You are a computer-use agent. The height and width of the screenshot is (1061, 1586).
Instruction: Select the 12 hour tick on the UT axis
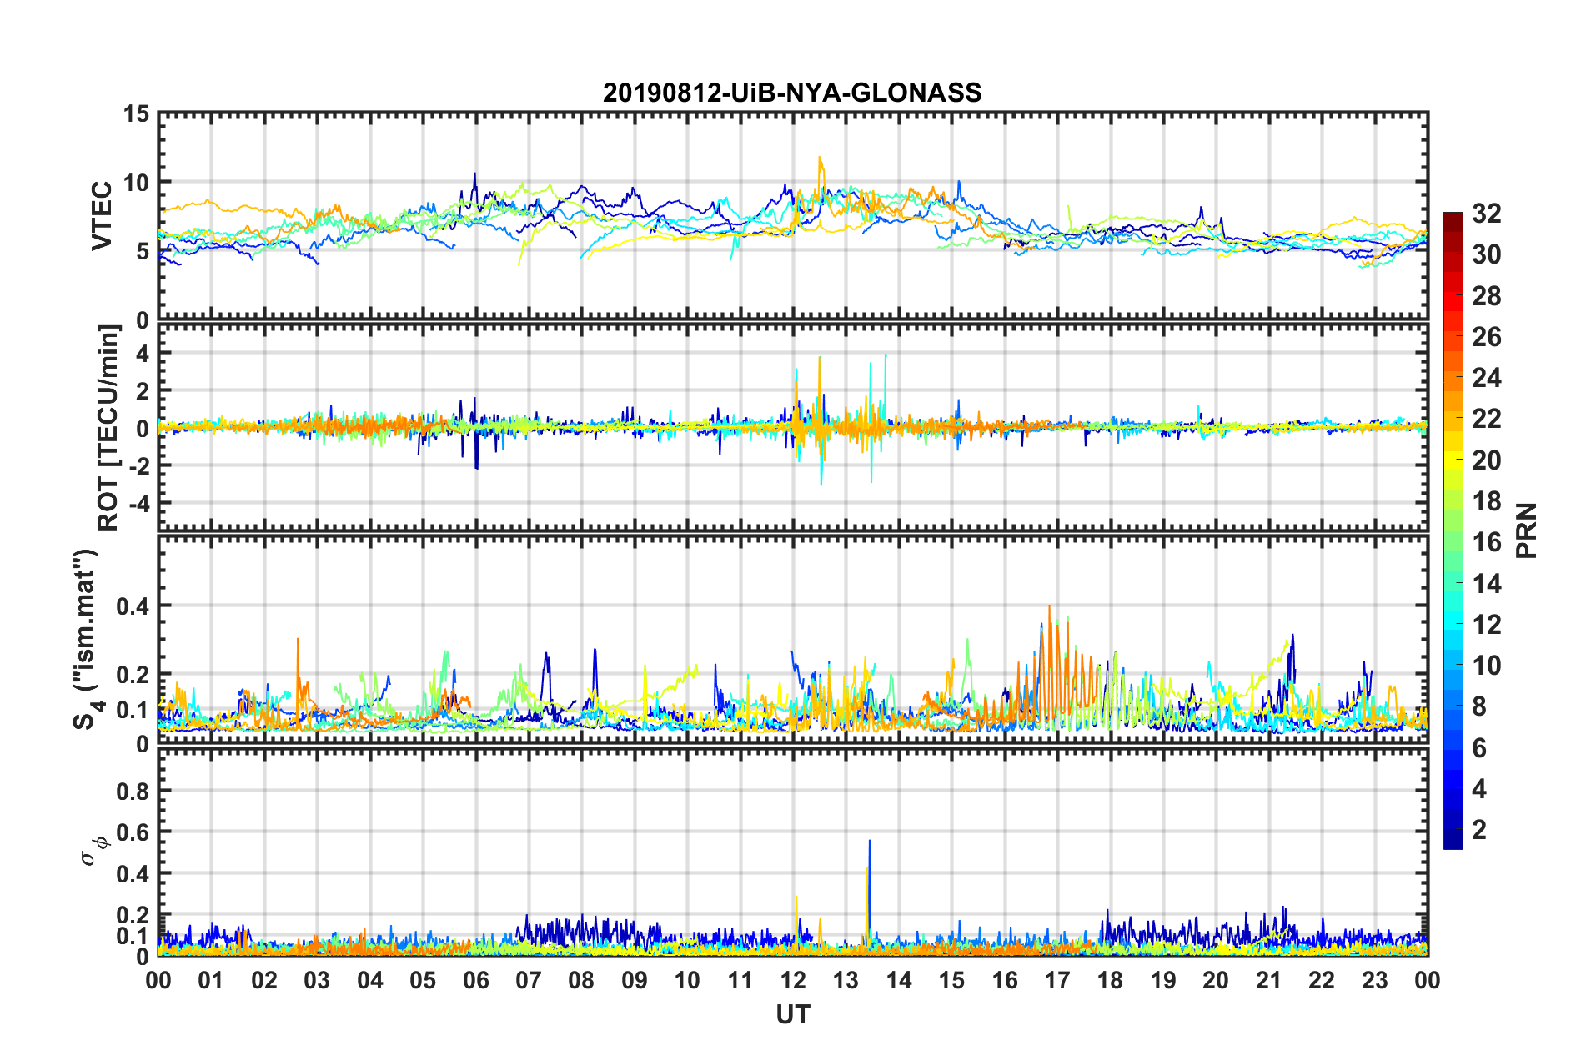click(793, 980)
